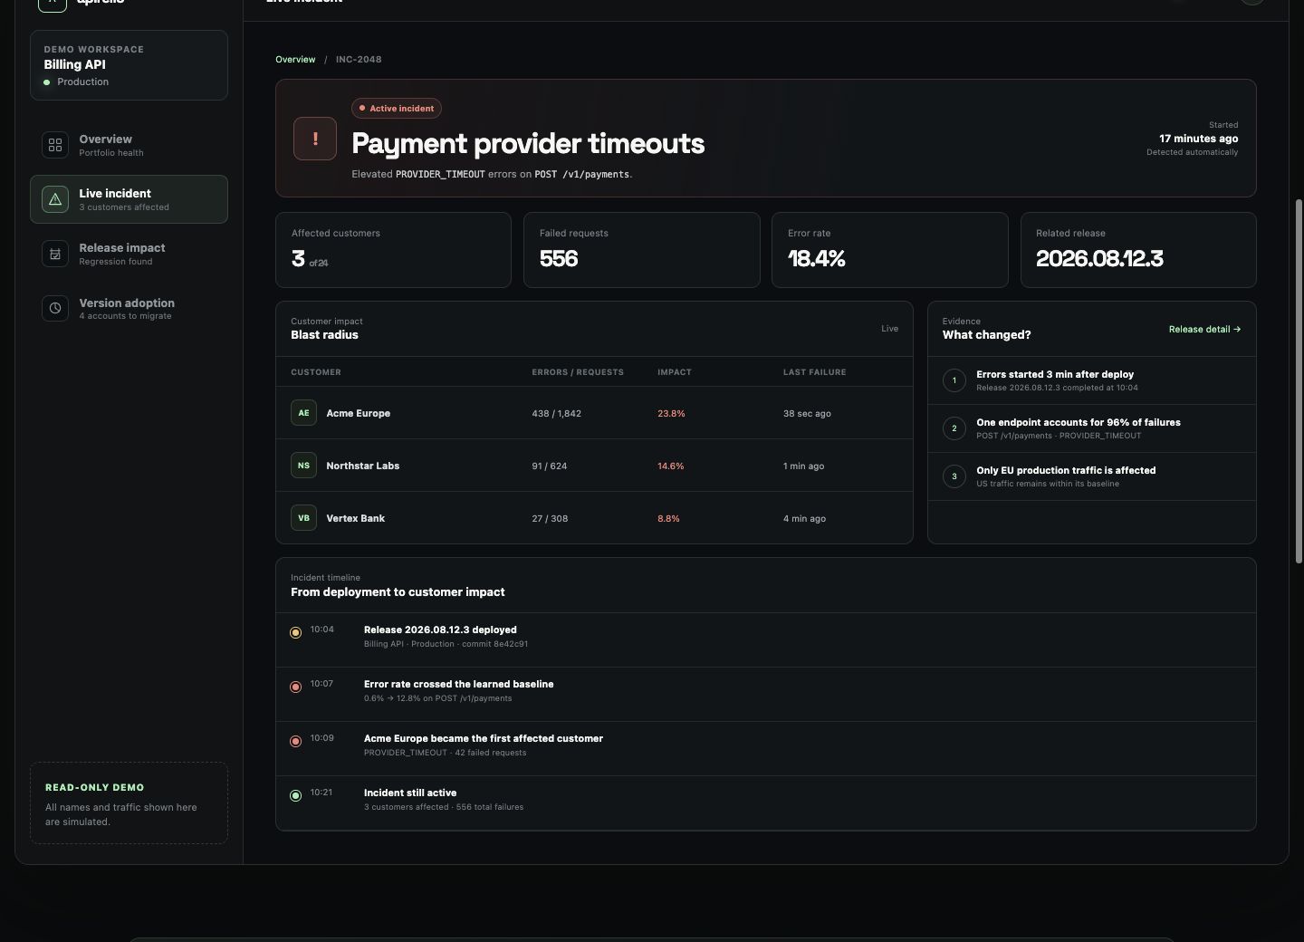This screenshot has width=1304, height=942.
Task: Click the page vertical scrollbar
Action: [1299, 381]
